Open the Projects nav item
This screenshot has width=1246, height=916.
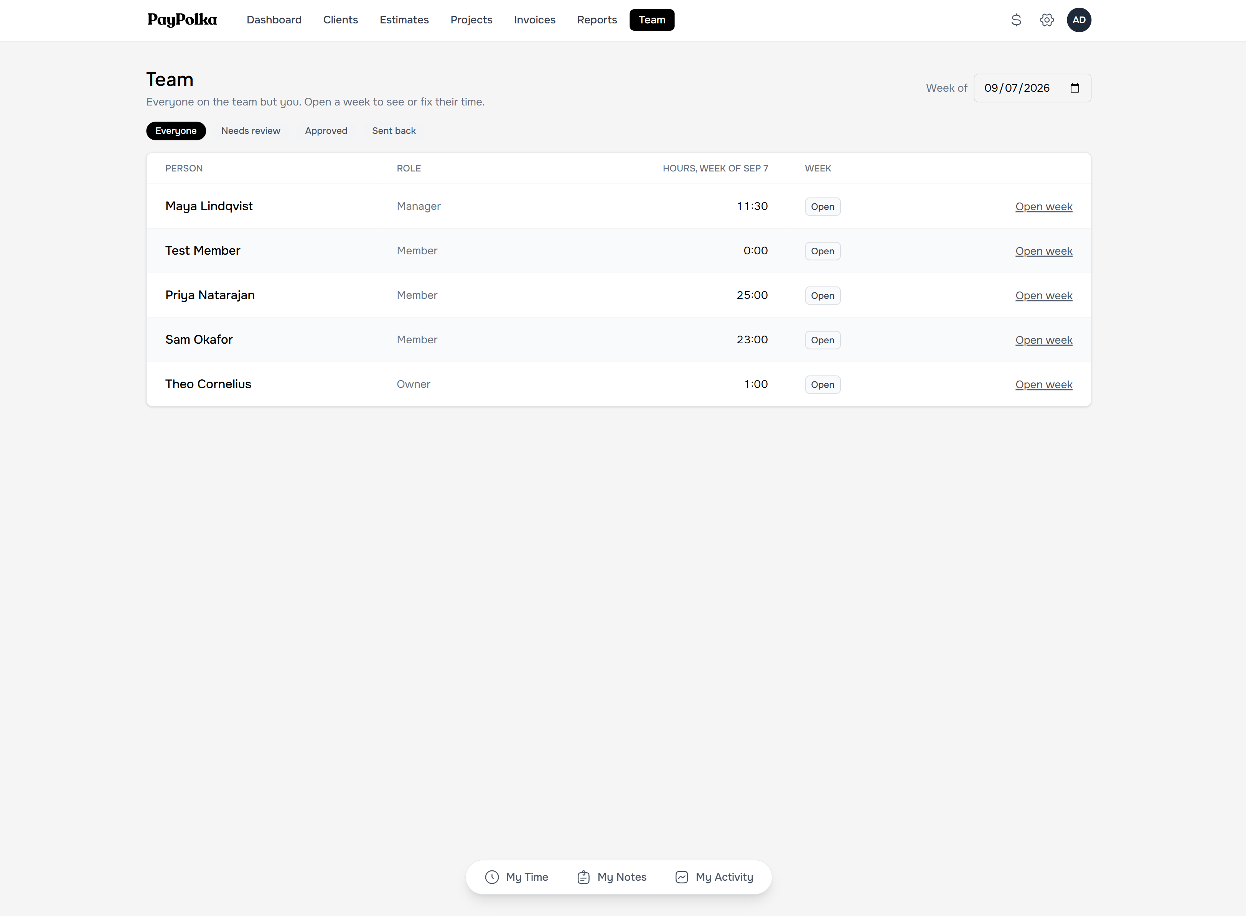coord(471,20)
